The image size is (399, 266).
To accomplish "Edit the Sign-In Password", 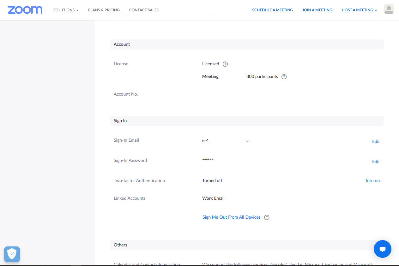I will click(x=376, y=162).
